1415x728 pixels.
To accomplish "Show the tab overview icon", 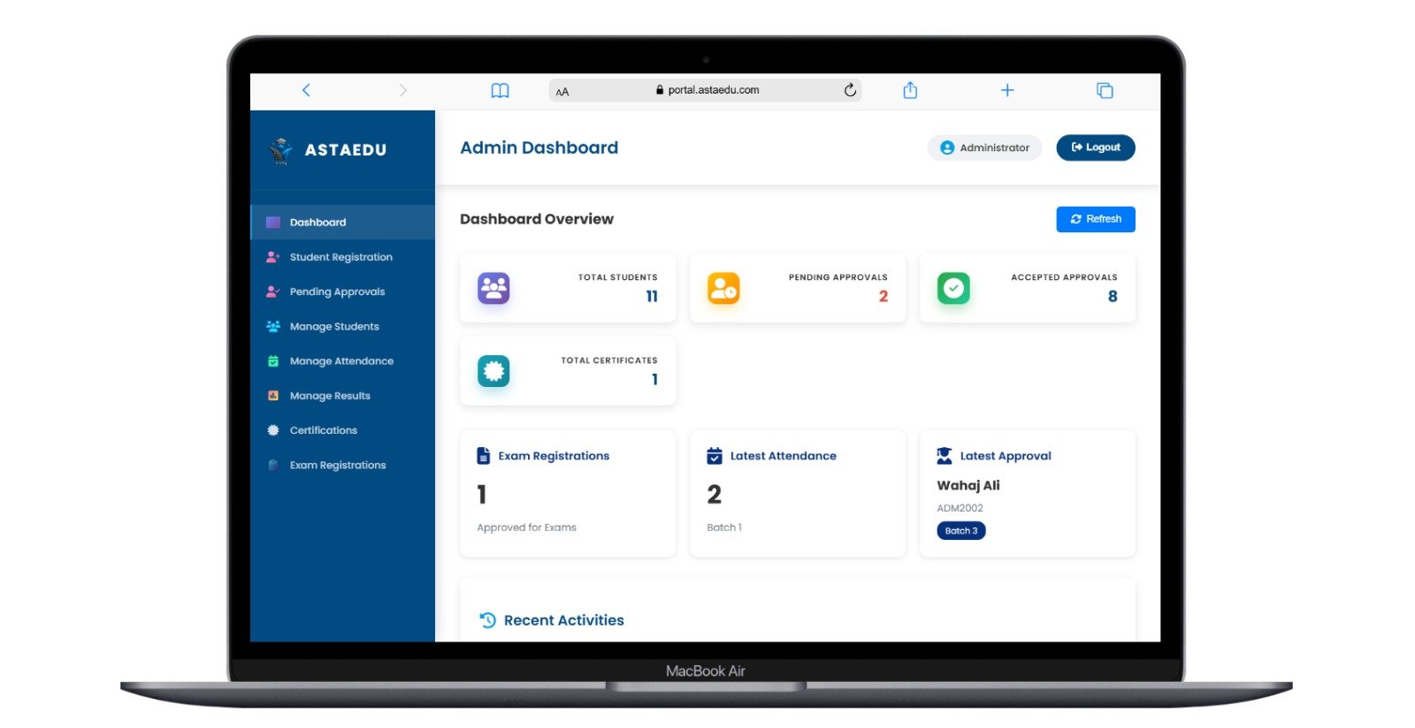I will 1105,90.
